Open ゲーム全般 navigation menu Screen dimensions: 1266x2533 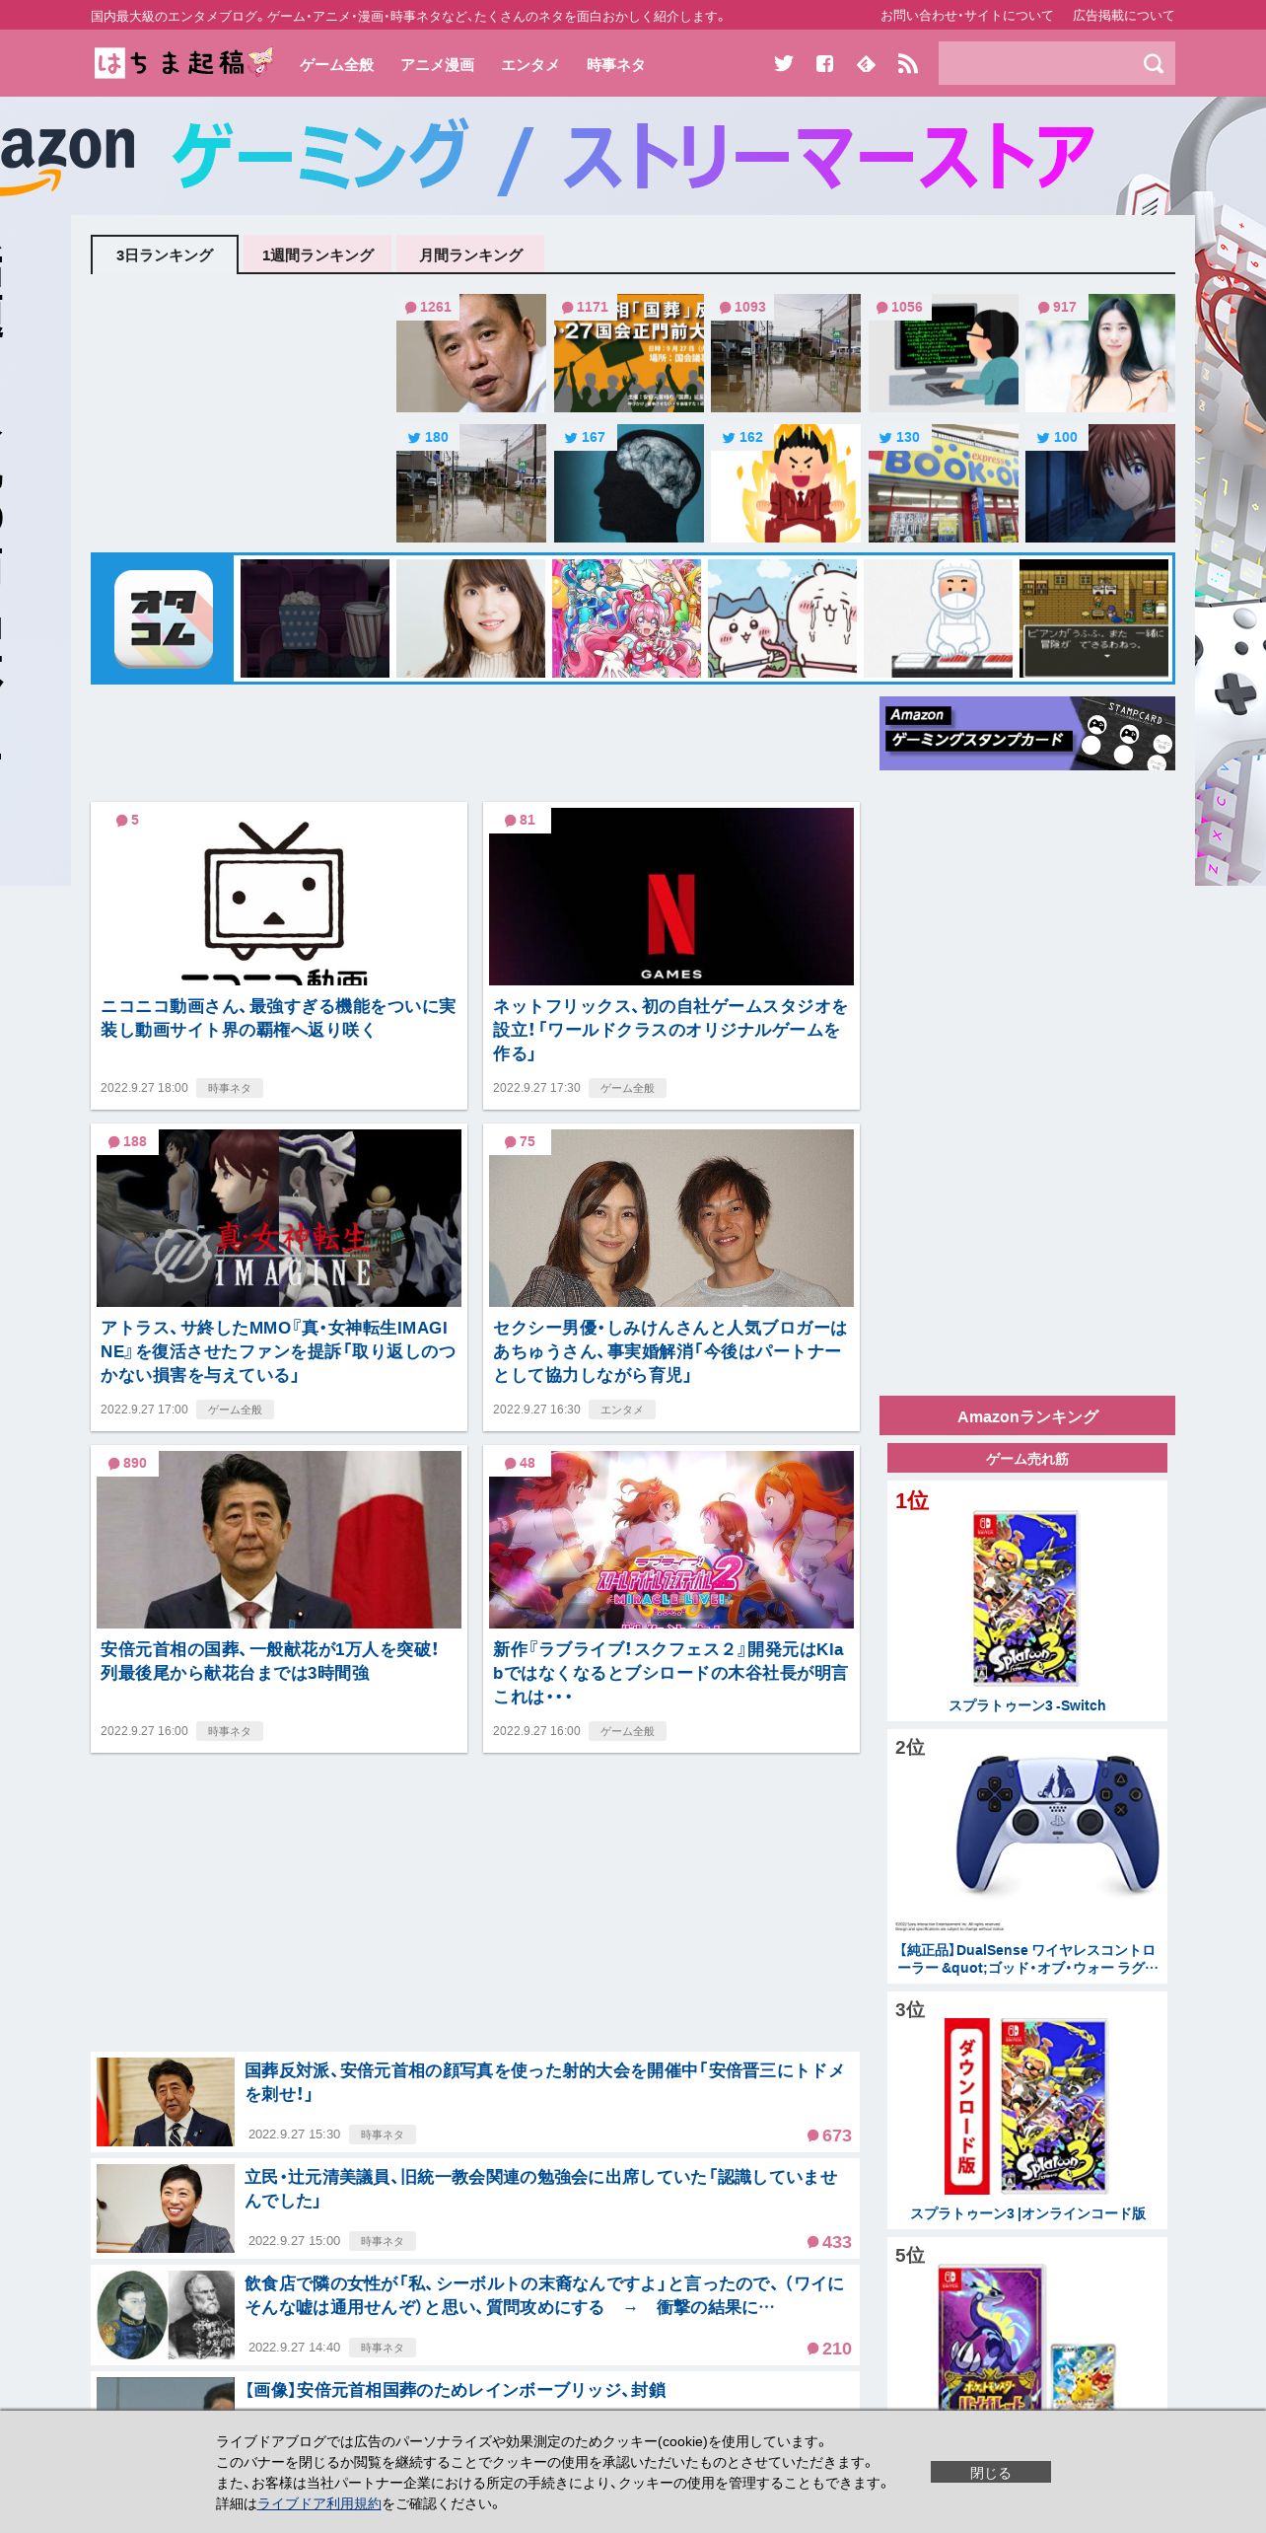click(337, 65)
